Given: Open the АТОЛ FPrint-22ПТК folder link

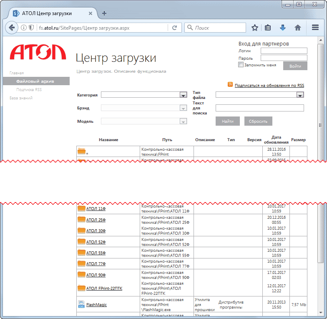Looking at the screenshot, I should [x=104, y=288].
